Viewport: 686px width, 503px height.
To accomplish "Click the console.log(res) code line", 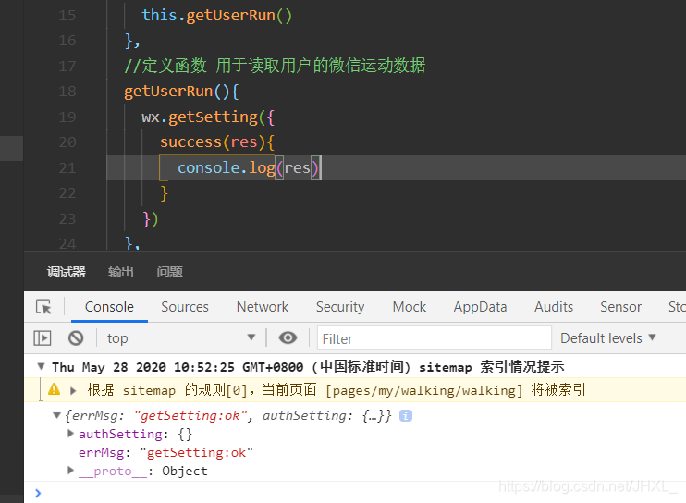I will (x=250, y=167).
